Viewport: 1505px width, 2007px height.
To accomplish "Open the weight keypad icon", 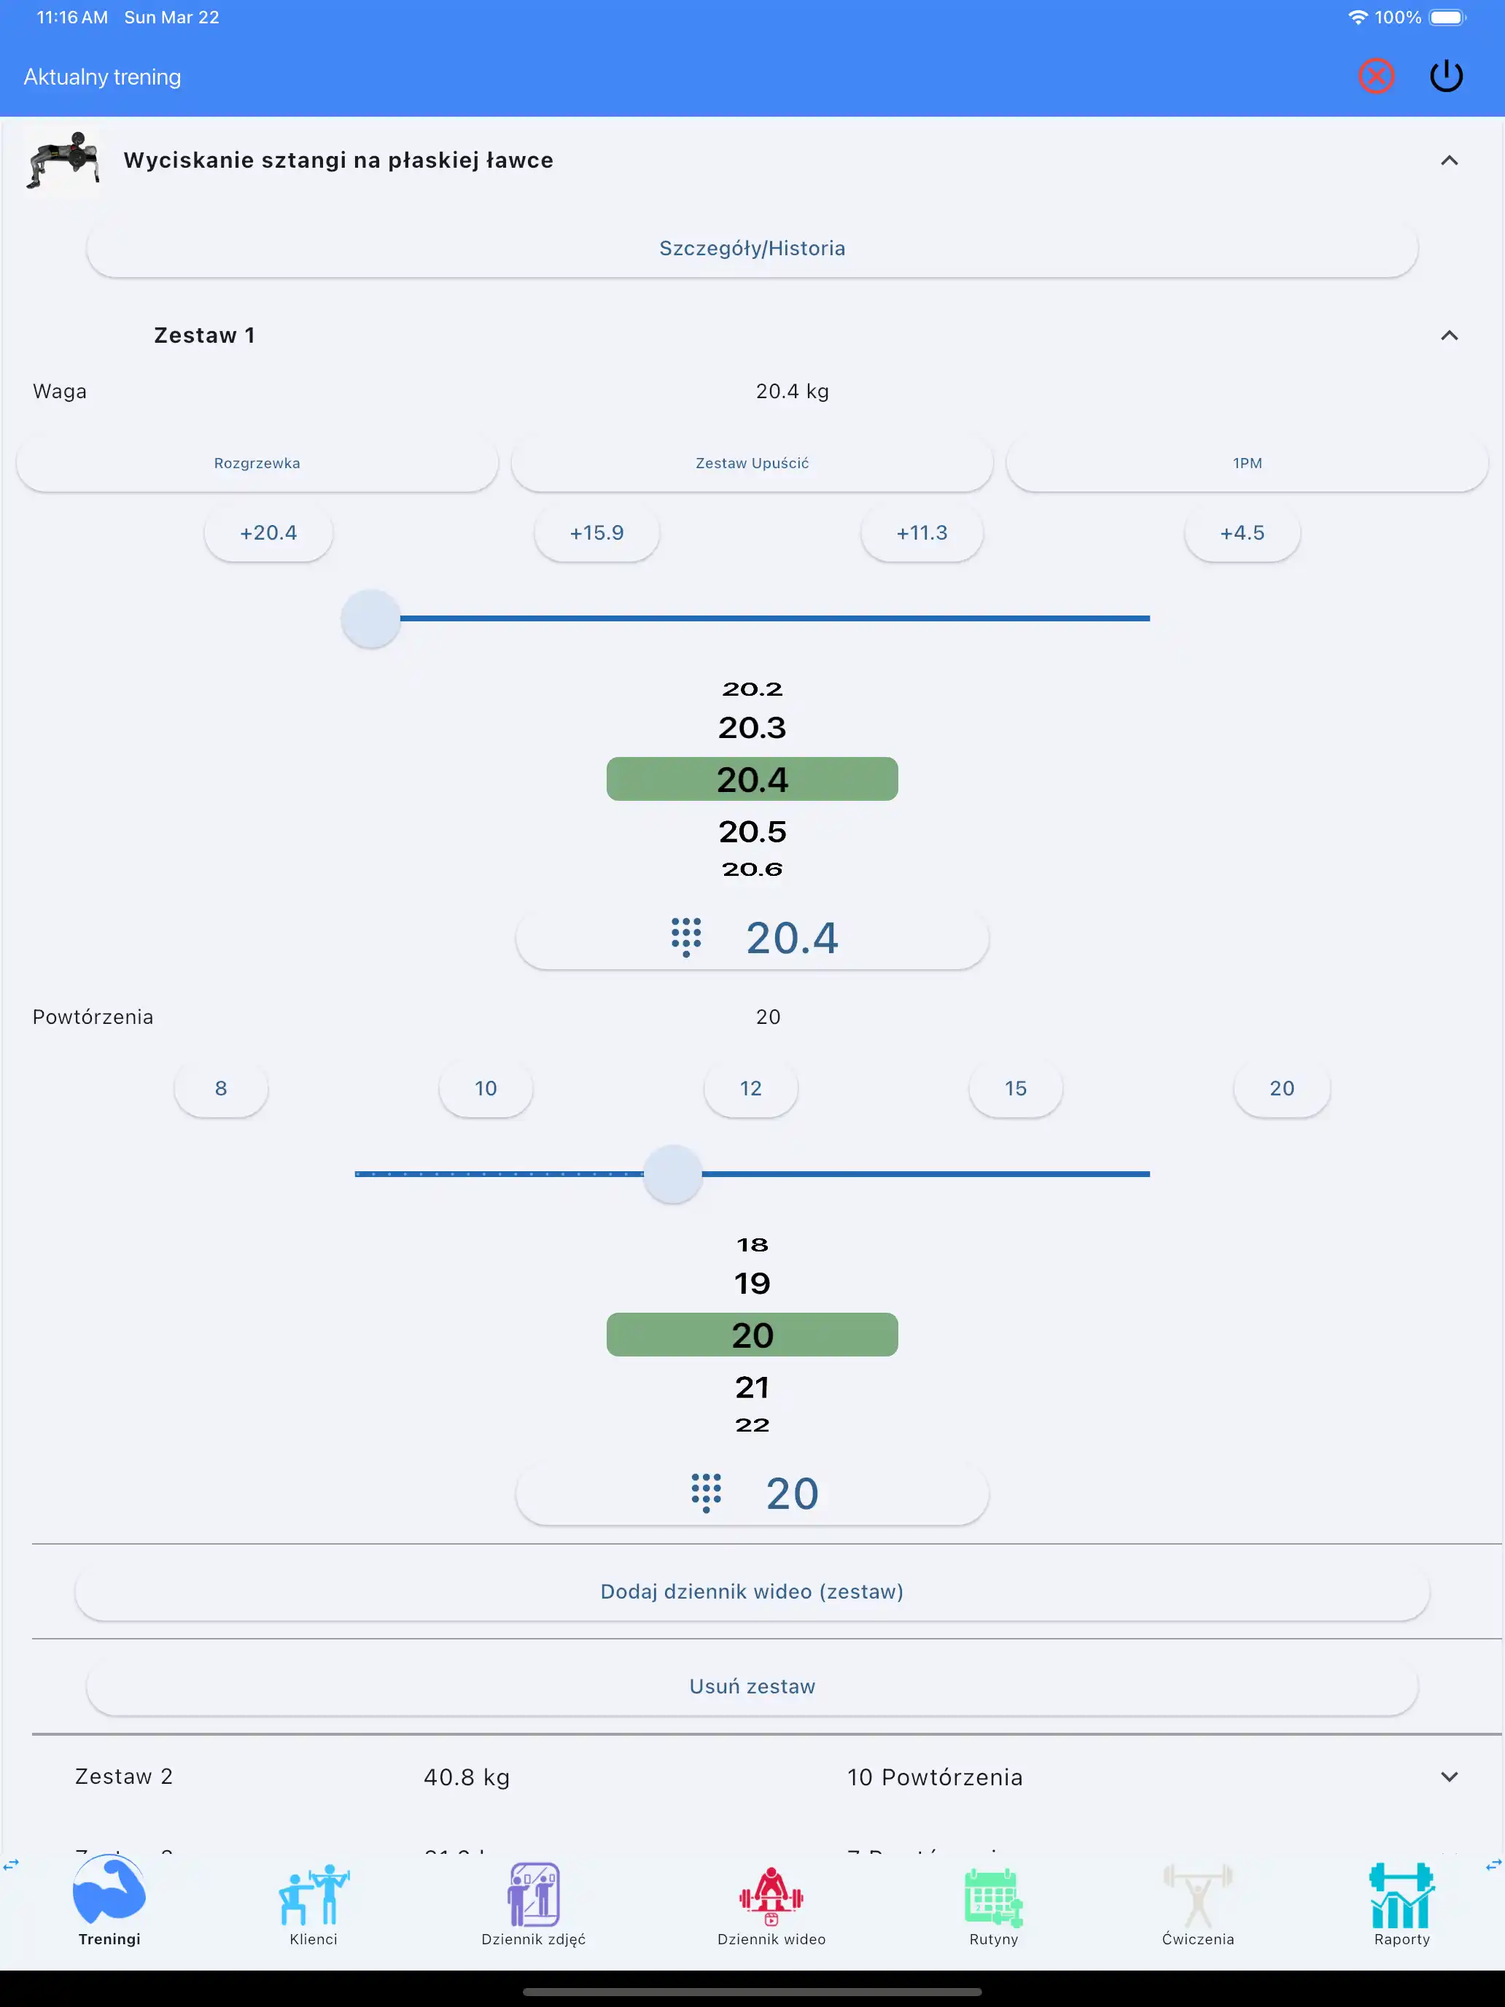I will (x=686, y=937).
